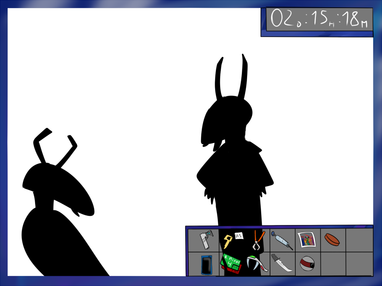Pick the yellow key from inventory
The height and width of the screenshot is (286, 382).
click(228, 241)
